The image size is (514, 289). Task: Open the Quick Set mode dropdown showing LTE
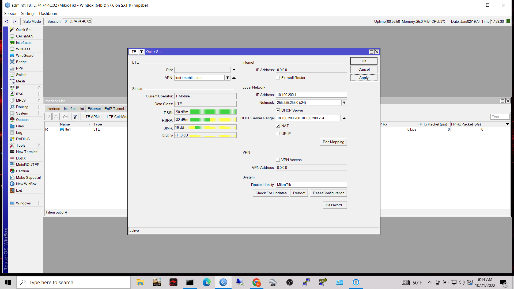pyautogui.click(x=141, y=52)
